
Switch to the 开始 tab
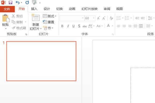tap(21, 9)
